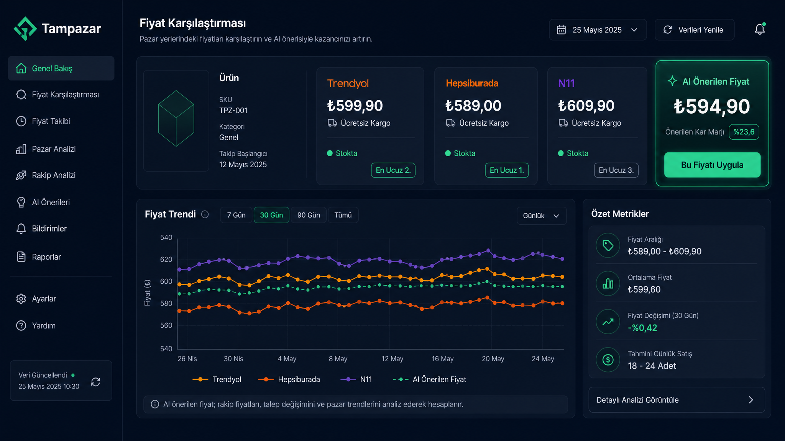Apply price with Bu Fiyatı Uygula
This screenshot has width=785, height=441.
[712, 165]
